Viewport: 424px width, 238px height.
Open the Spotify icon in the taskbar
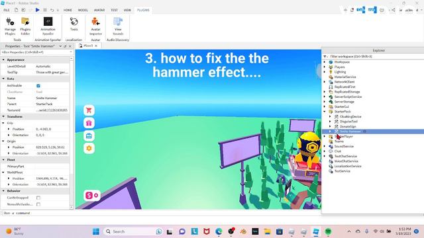pyautogui.click(x=328, y=231)
